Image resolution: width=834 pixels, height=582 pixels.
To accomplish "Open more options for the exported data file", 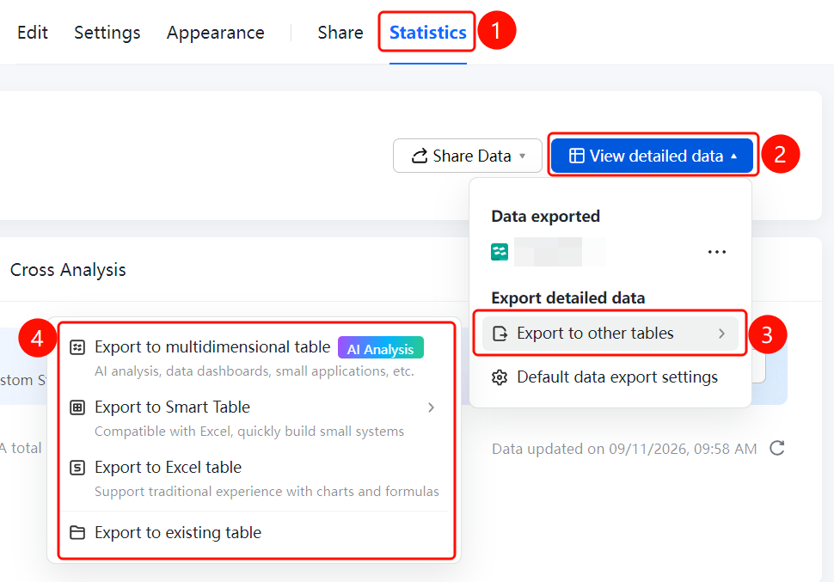I will click(717, 252).
